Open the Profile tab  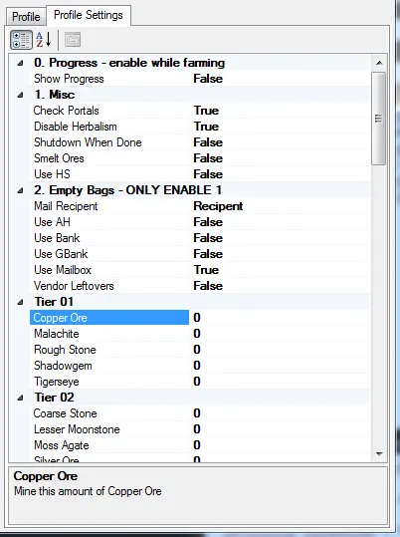point(26,16)
